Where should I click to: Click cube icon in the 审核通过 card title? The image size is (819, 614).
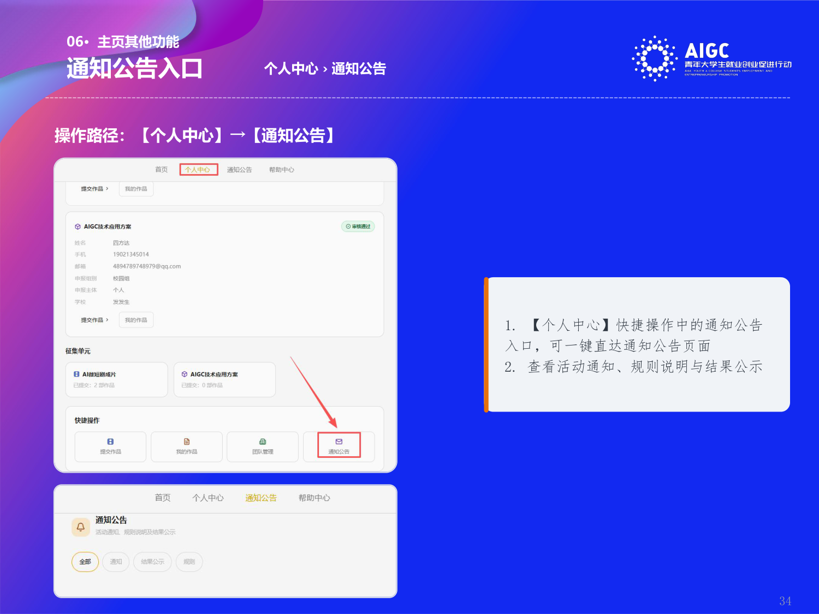click(78, 226)
